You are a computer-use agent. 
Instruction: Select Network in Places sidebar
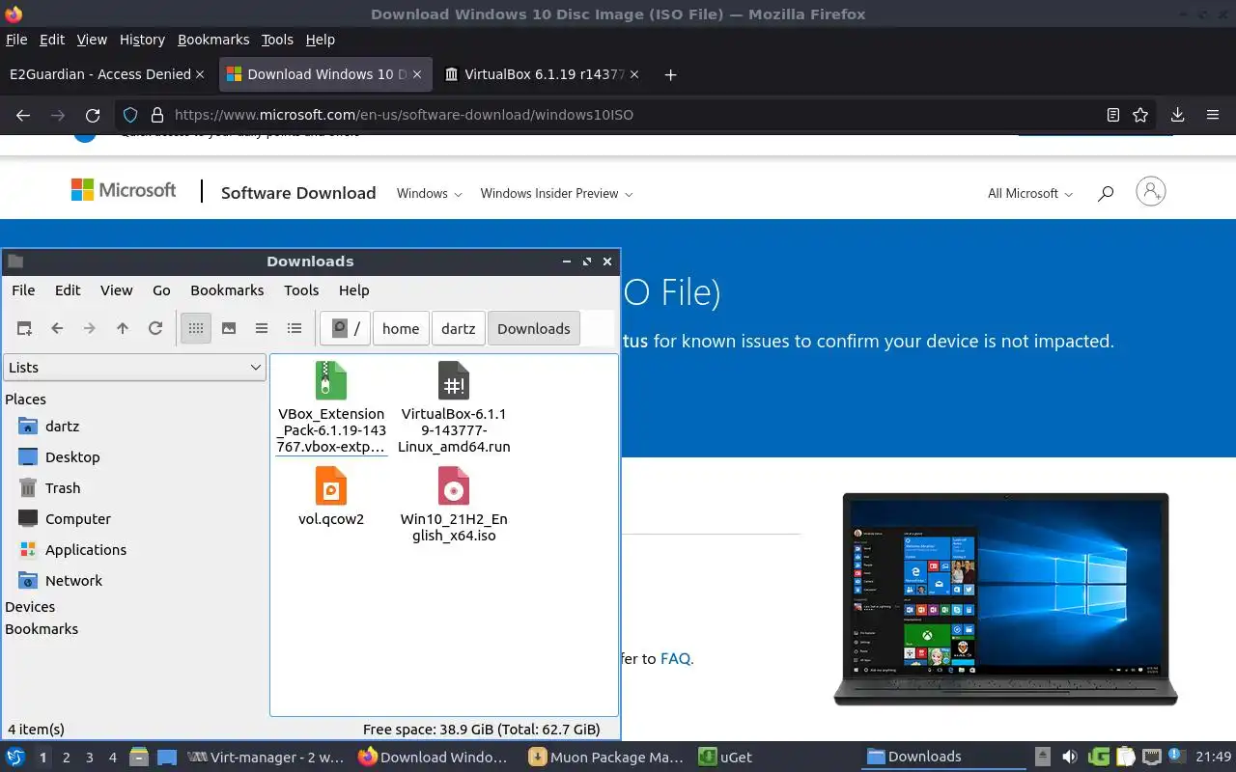coord(73,580)
